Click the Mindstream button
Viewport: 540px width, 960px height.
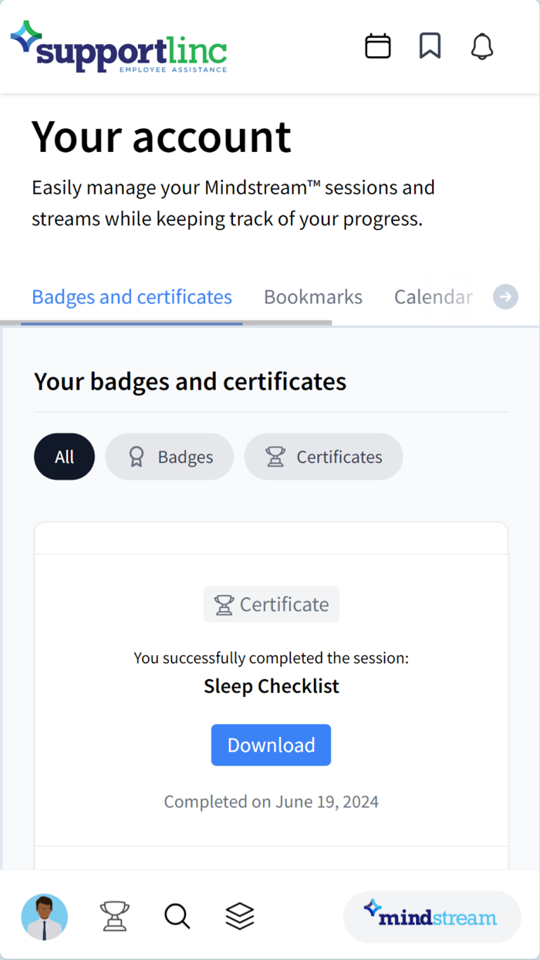click(432, 917)
